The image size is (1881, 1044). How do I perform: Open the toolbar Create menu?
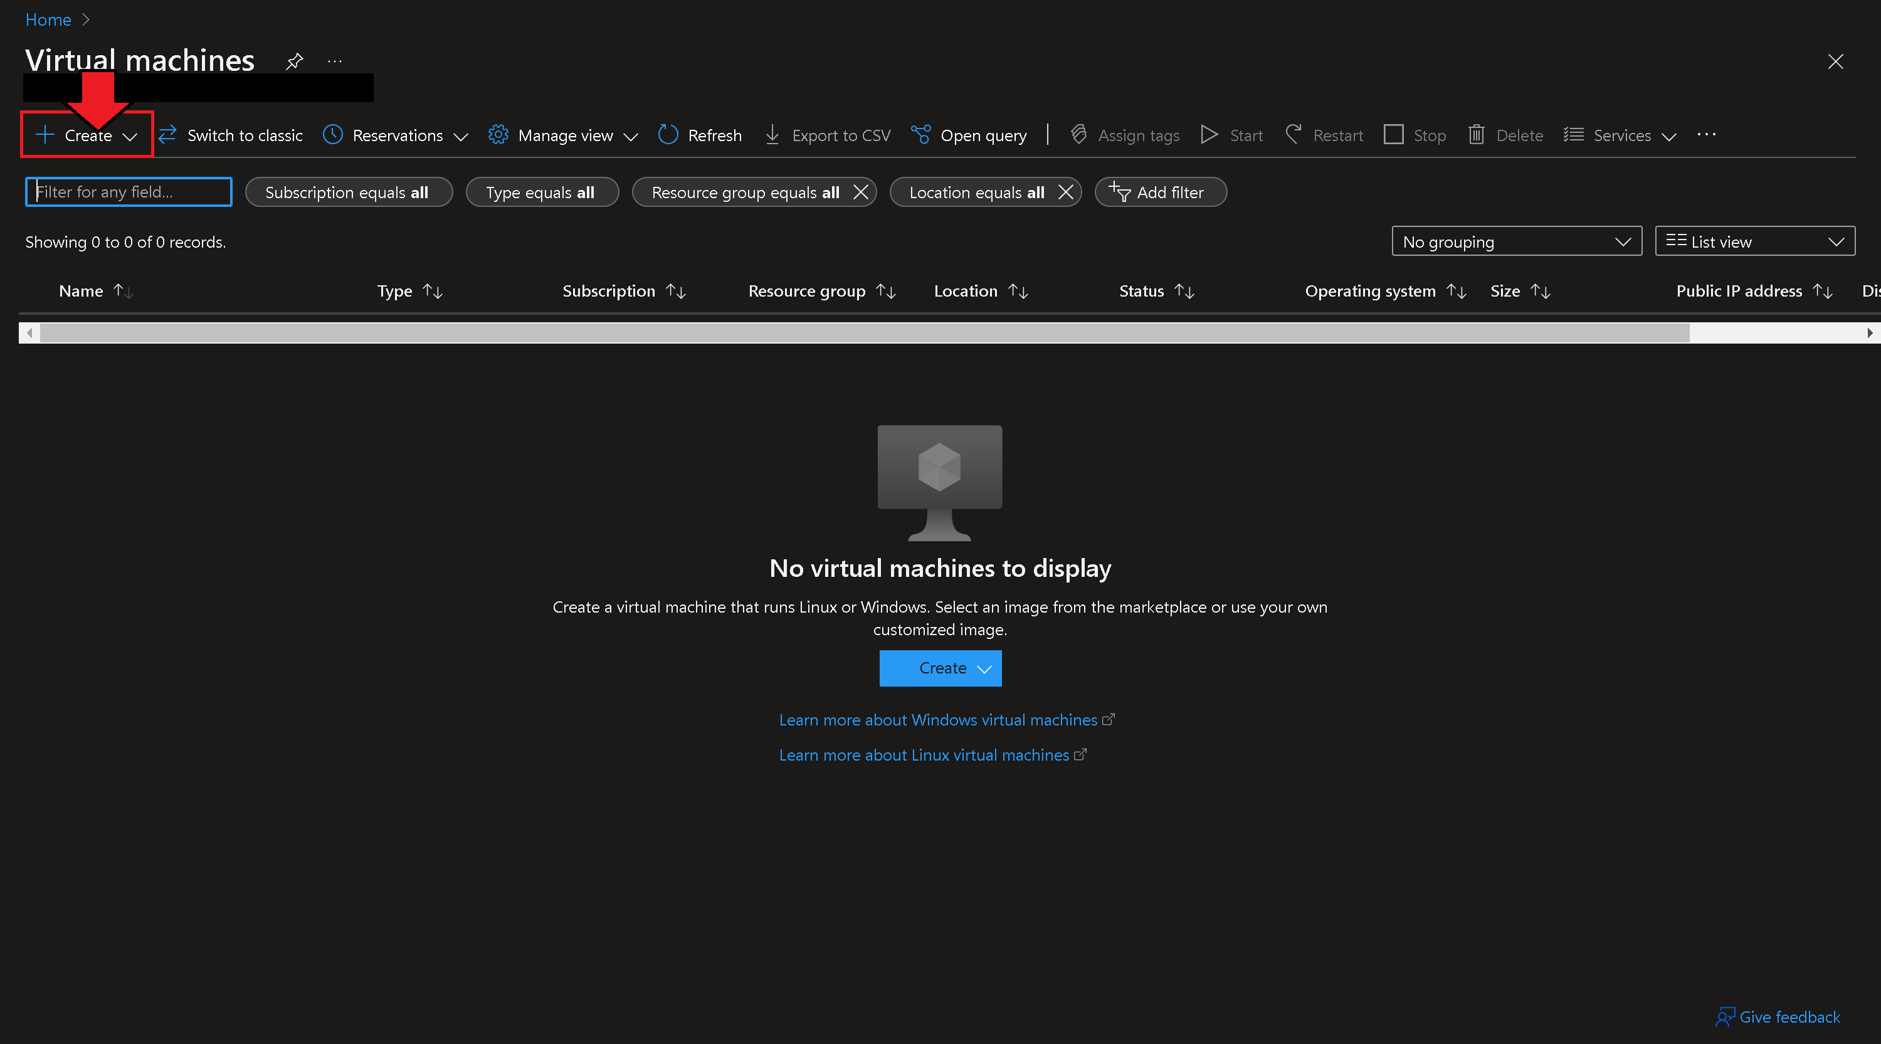click(87, 136)
